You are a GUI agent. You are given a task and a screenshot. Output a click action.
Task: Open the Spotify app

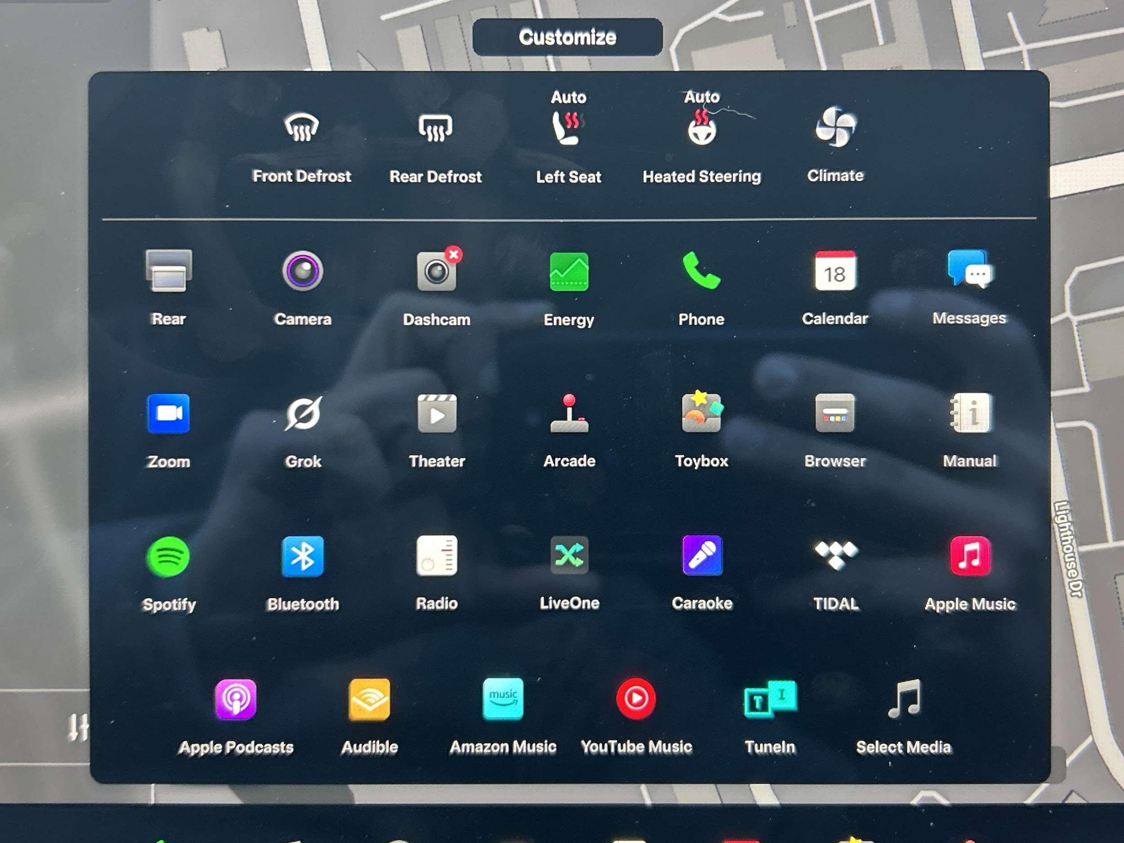pyautogui.click(x=168, y=557)
